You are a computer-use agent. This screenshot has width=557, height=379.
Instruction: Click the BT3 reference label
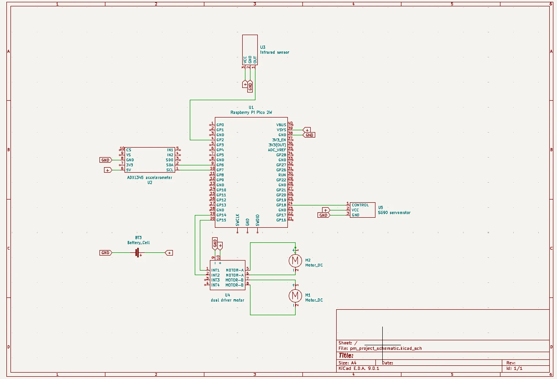click(138, 238)
